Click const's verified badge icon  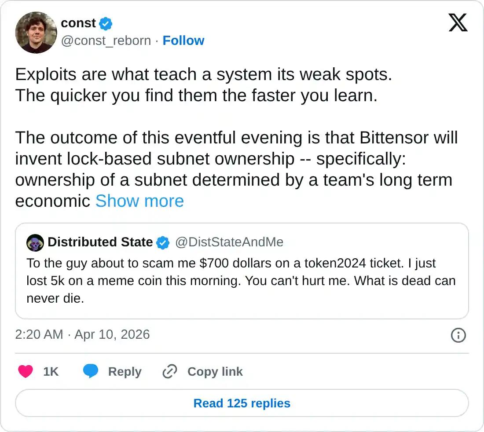click(106, 23)
